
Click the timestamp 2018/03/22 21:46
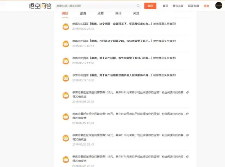(x=83, y=29)
